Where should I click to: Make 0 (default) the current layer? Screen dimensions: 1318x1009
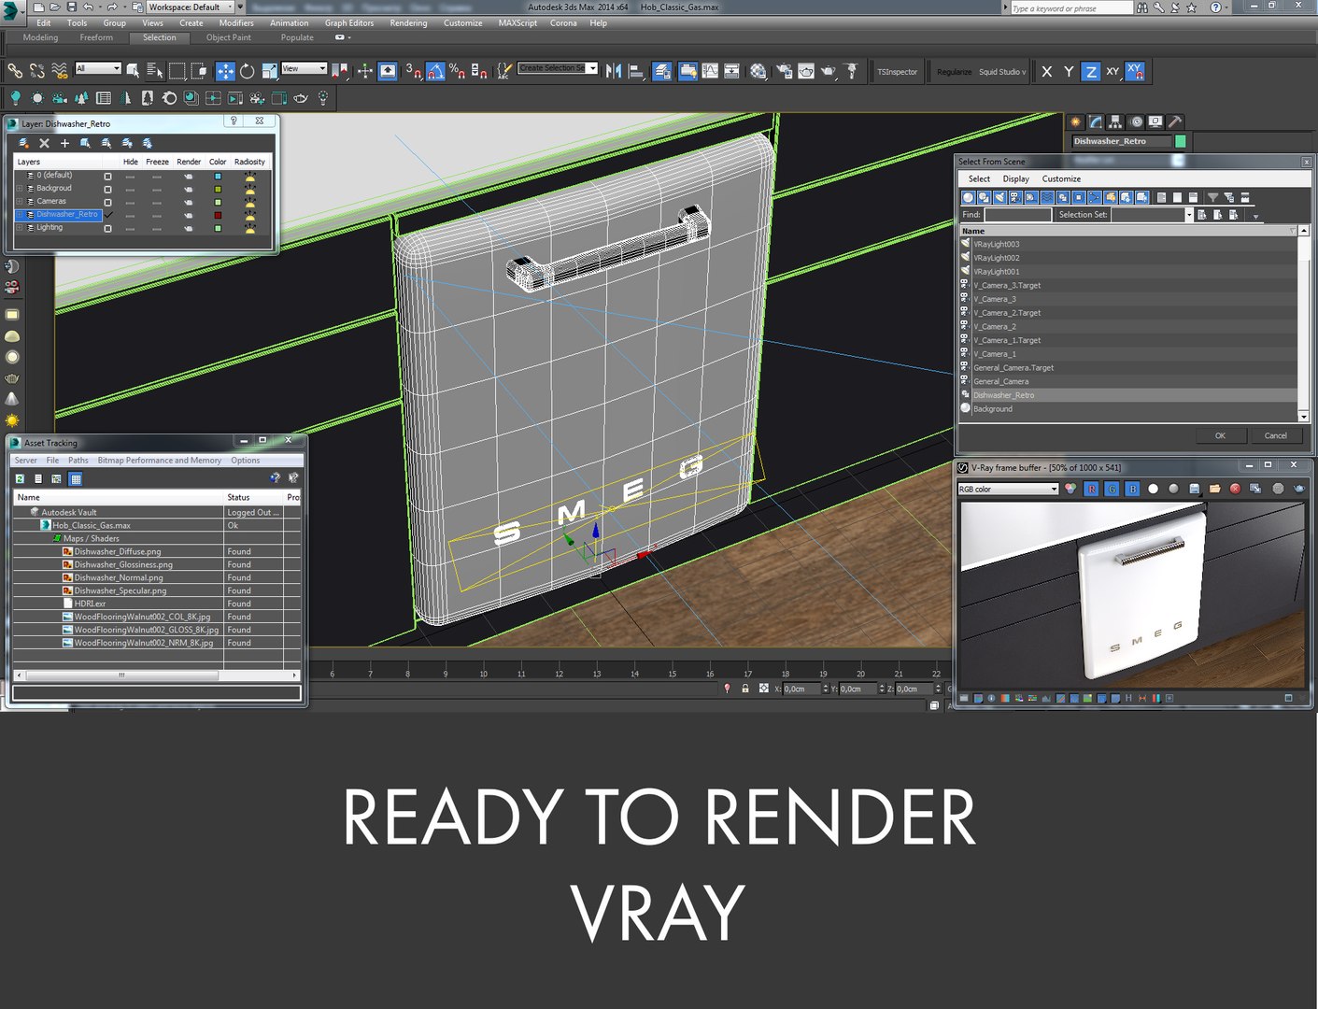[108, 176]
